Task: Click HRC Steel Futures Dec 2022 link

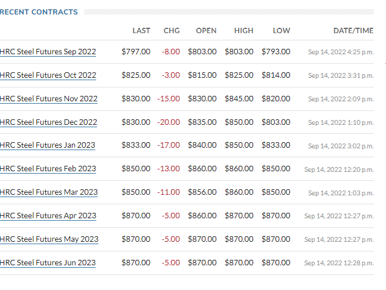Action: 48,122
